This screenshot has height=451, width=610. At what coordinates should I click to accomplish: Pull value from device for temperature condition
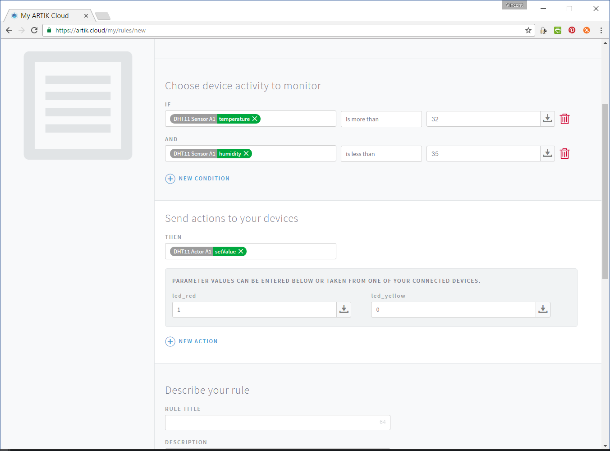(547, 119)
